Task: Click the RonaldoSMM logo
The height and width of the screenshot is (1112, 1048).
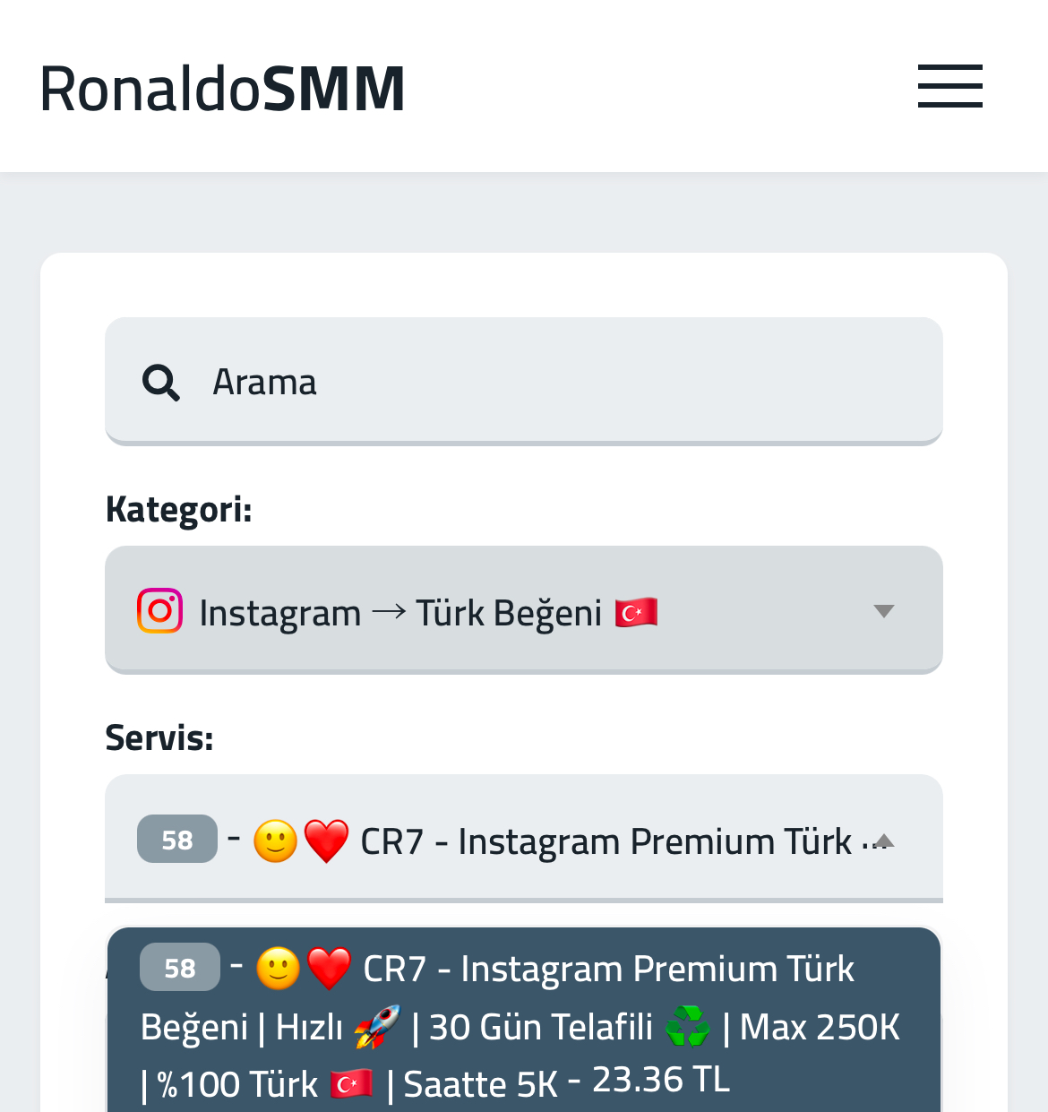Action: (x=222, y=88)
